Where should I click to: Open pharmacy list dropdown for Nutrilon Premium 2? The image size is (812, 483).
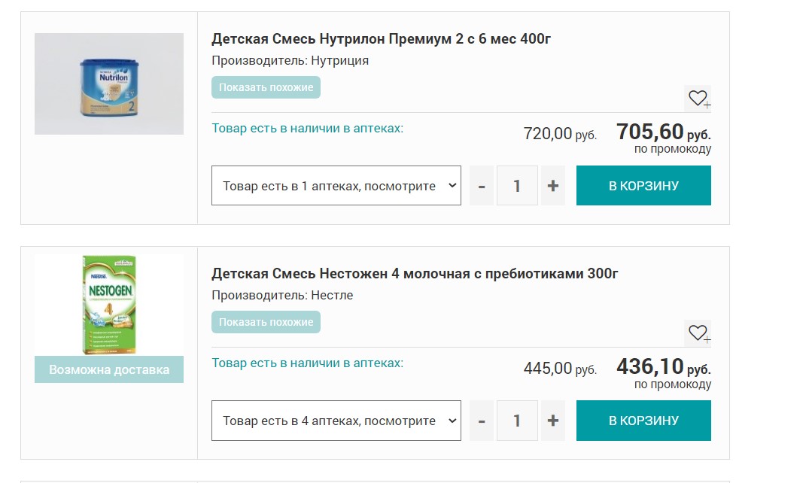coord(336,185)
